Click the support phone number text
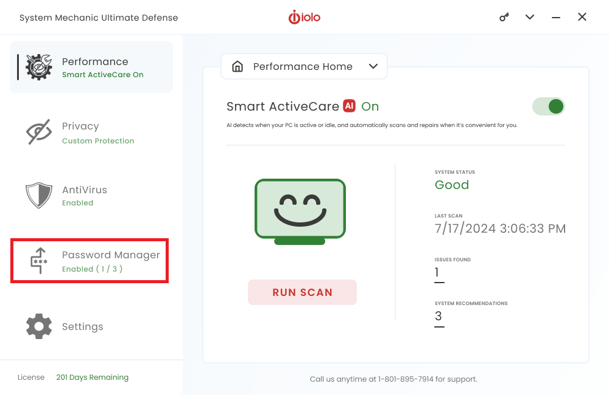609x395 pixels. 406,379
